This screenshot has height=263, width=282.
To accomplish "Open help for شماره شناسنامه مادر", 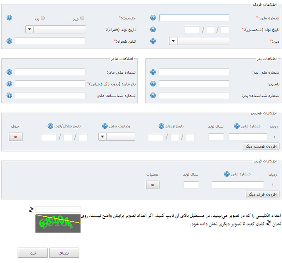I will click(9, 95).
